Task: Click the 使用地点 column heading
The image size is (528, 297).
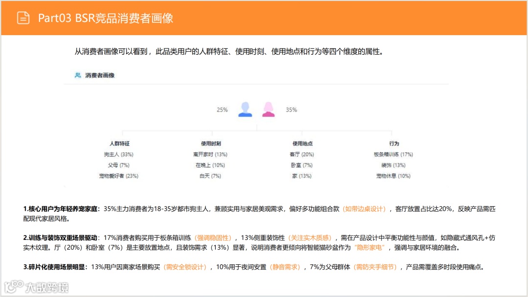Action: pyautogui.click(x=303, y=143)
